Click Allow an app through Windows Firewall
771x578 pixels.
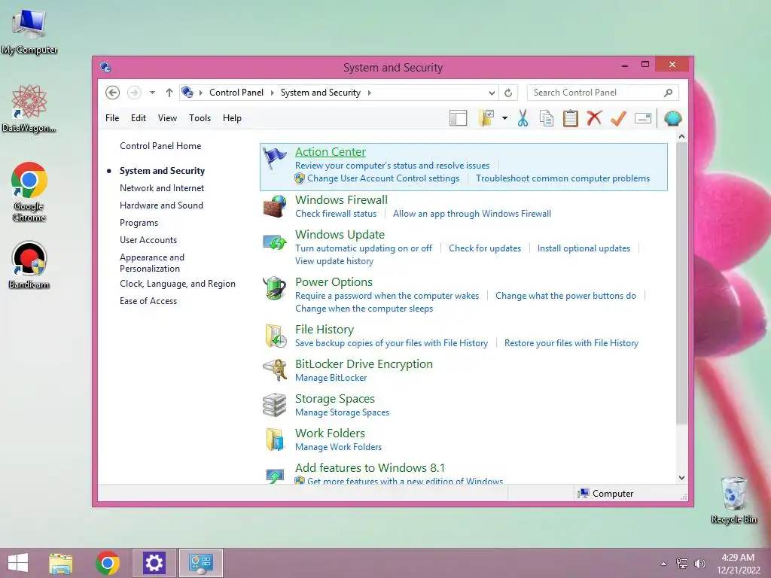pyautogui.click(x=472, y=214)
